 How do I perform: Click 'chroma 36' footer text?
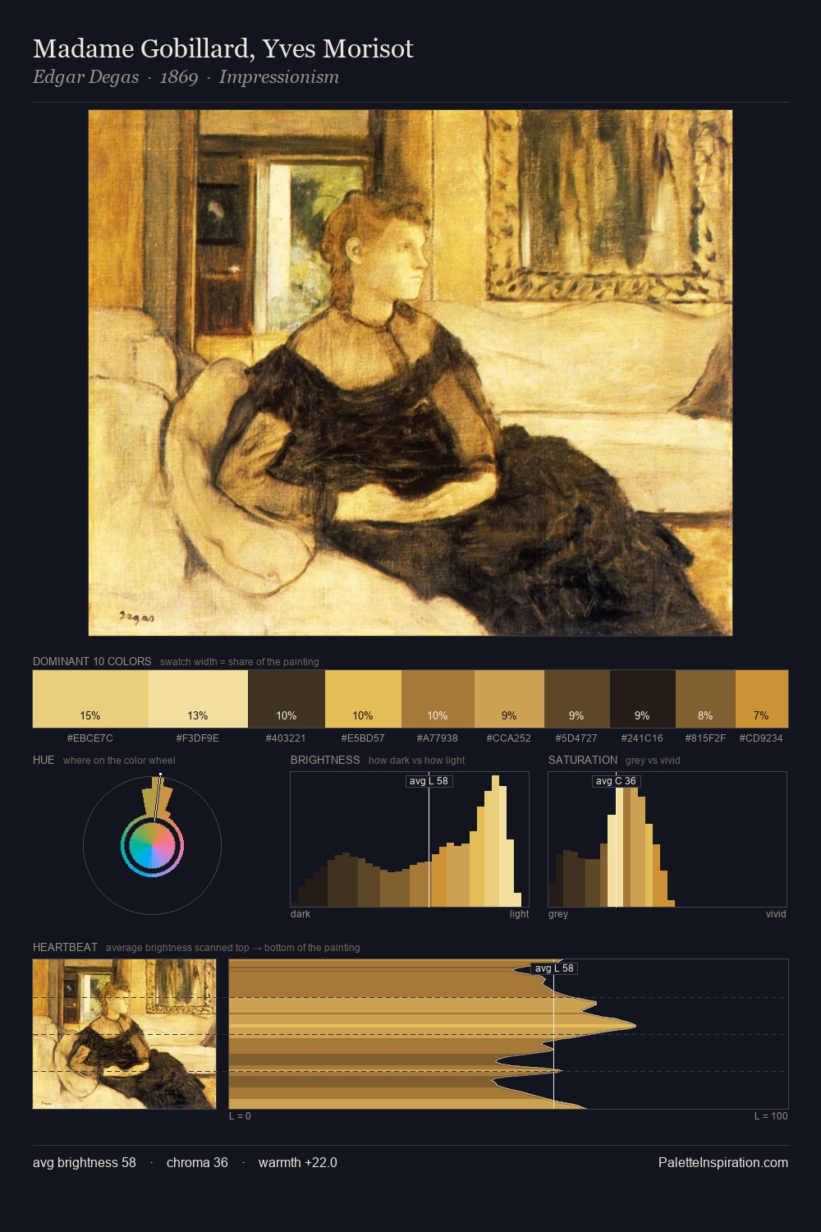197,1162
